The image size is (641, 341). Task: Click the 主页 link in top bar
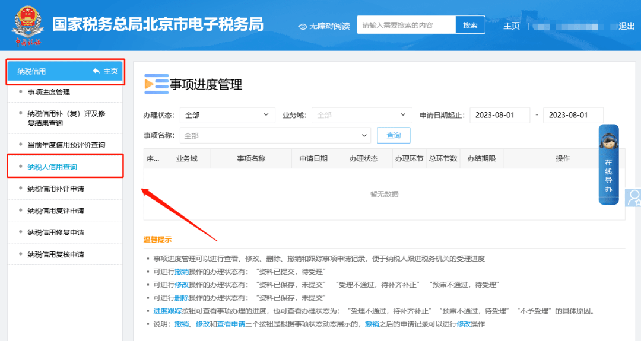point(512,26)
